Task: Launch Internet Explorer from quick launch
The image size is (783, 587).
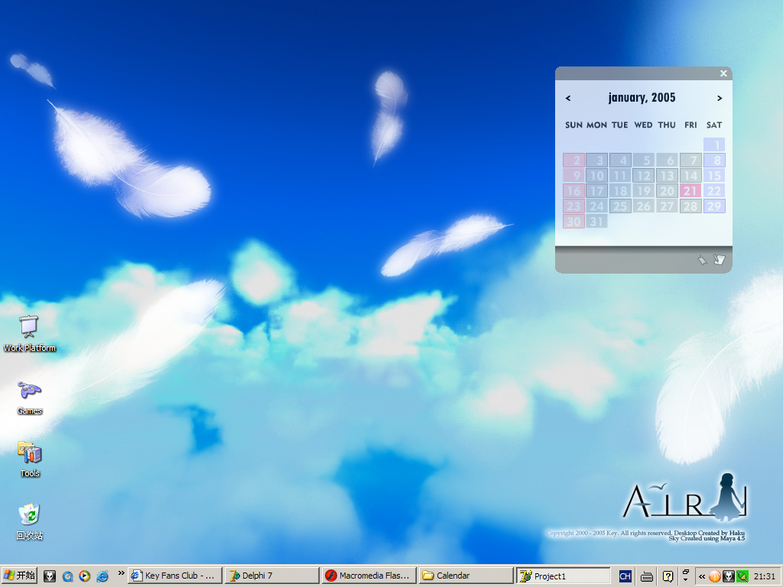Action: (x=102, y=576)
